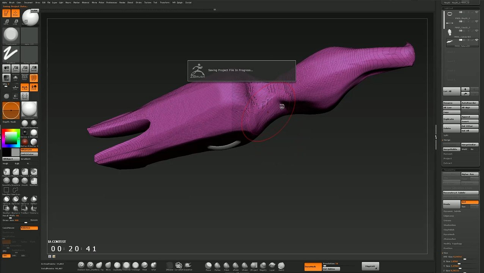Toggle the Transp transparency button
Screen dimensions: 484x273
(x=15, y=96)
